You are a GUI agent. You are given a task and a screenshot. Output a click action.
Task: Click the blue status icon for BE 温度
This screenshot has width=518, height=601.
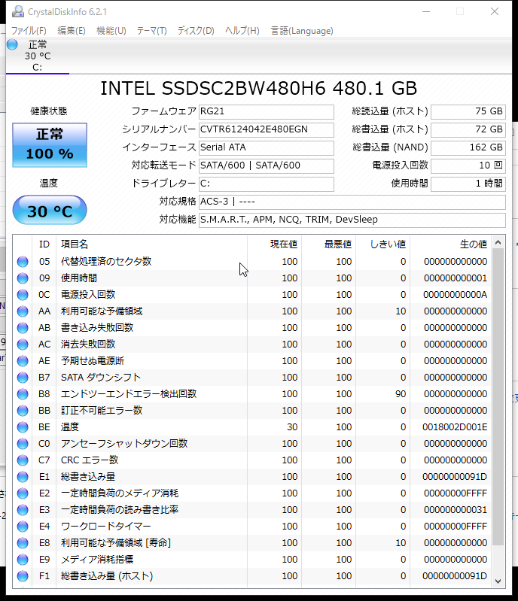[23, 427]
